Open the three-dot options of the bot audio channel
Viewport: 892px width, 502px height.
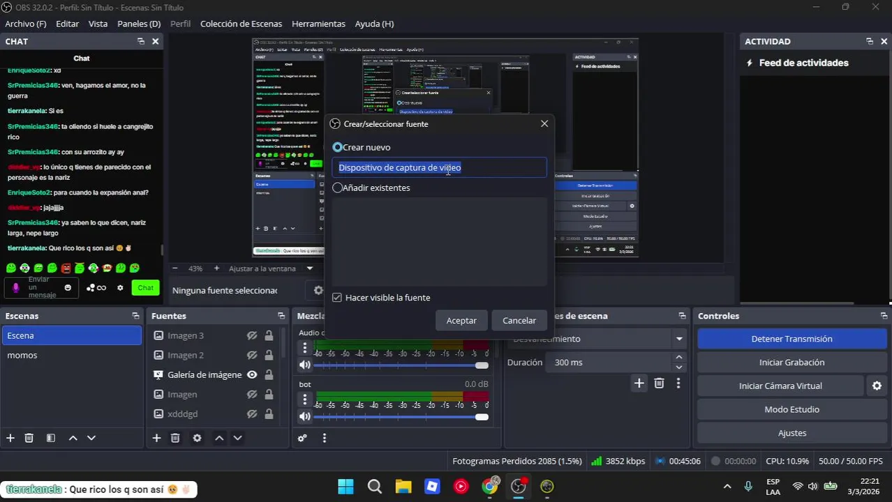pos(304,400)
